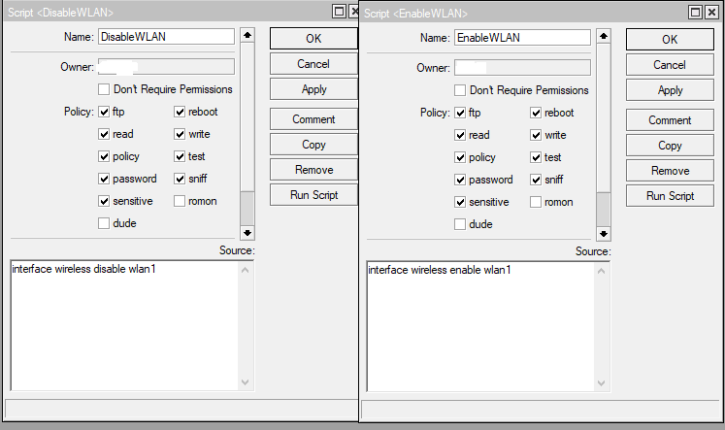Viewport: 725px width, 430px height.
Task: Click the Owner field in DisableWLAN window
Action: (167, 67)
